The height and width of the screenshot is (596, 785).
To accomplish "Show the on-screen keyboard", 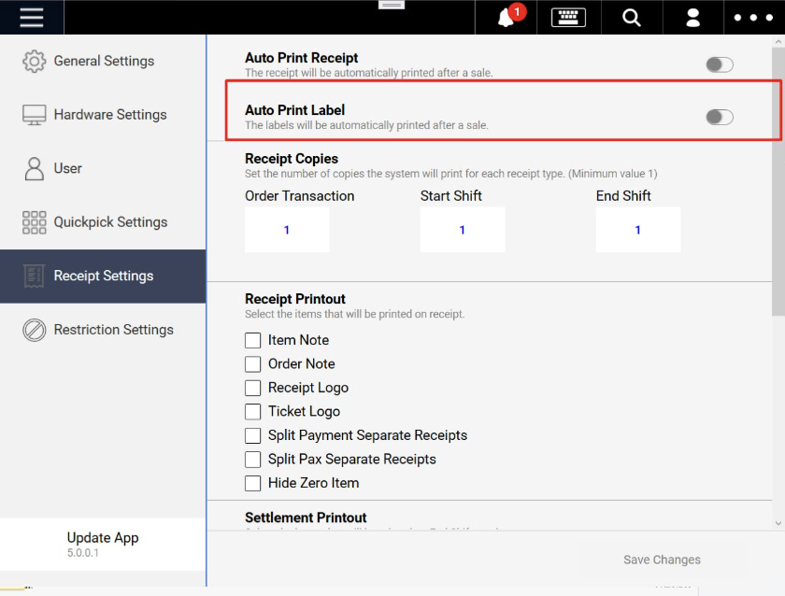I will (568, 18).
